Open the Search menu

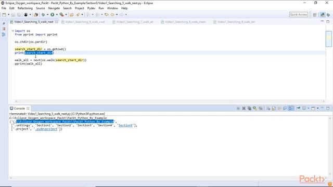[x=67, y=8]
